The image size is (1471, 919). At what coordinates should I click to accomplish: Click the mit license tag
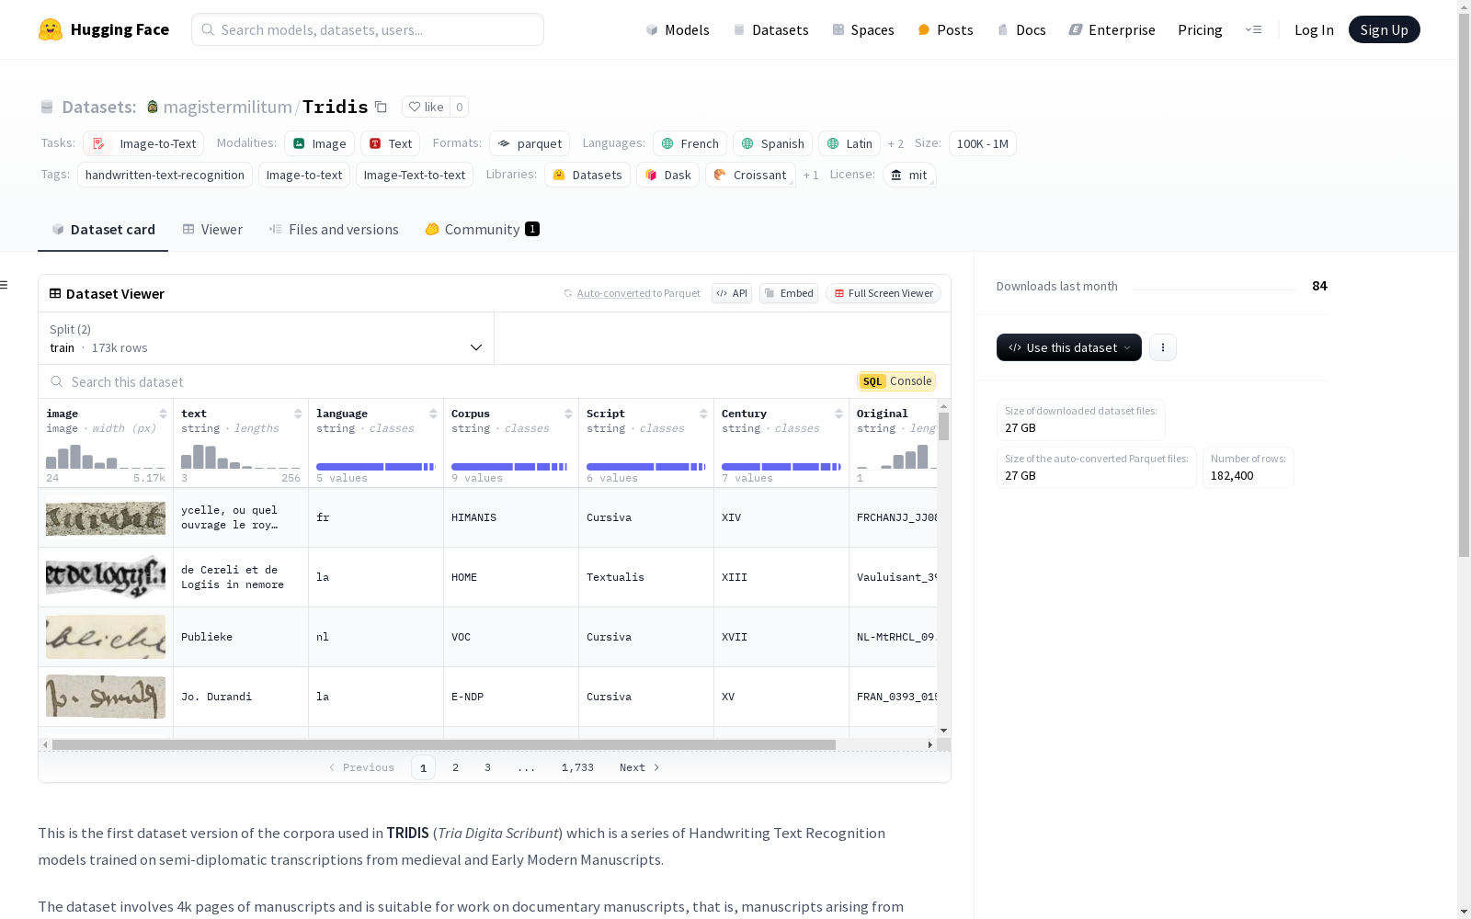pyautogui.click(x=909, y=175)
